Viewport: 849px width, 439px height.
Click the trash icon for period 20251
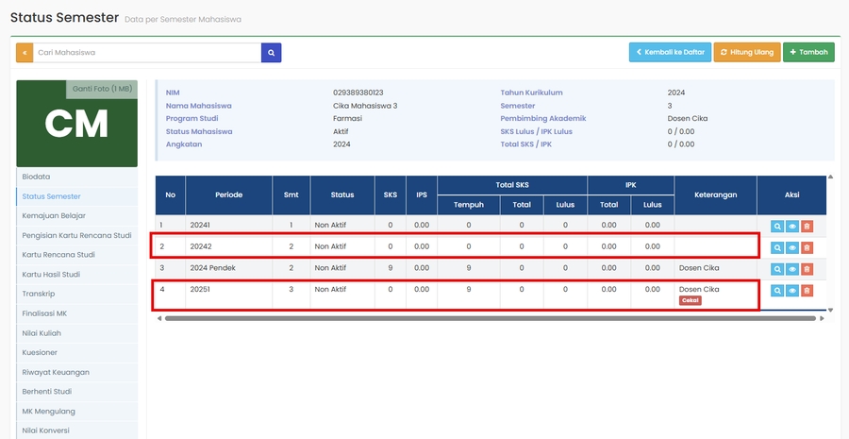(x=807, y=291)
